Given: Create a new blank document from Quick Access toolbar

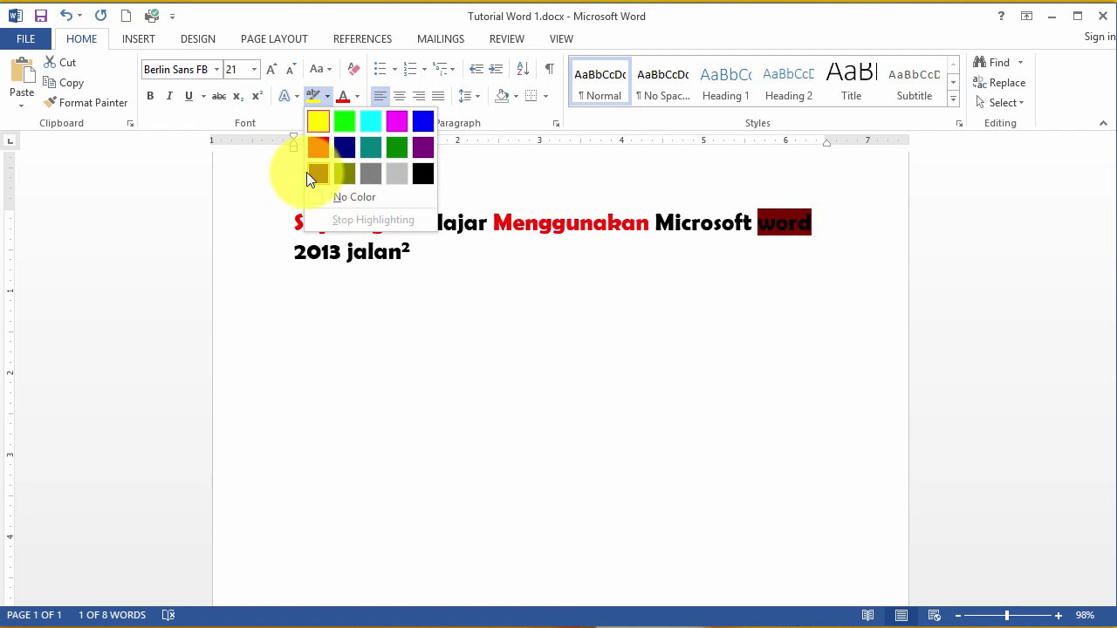Looking at the screenshot, I should pyautogui.click(x=126, y=16).
